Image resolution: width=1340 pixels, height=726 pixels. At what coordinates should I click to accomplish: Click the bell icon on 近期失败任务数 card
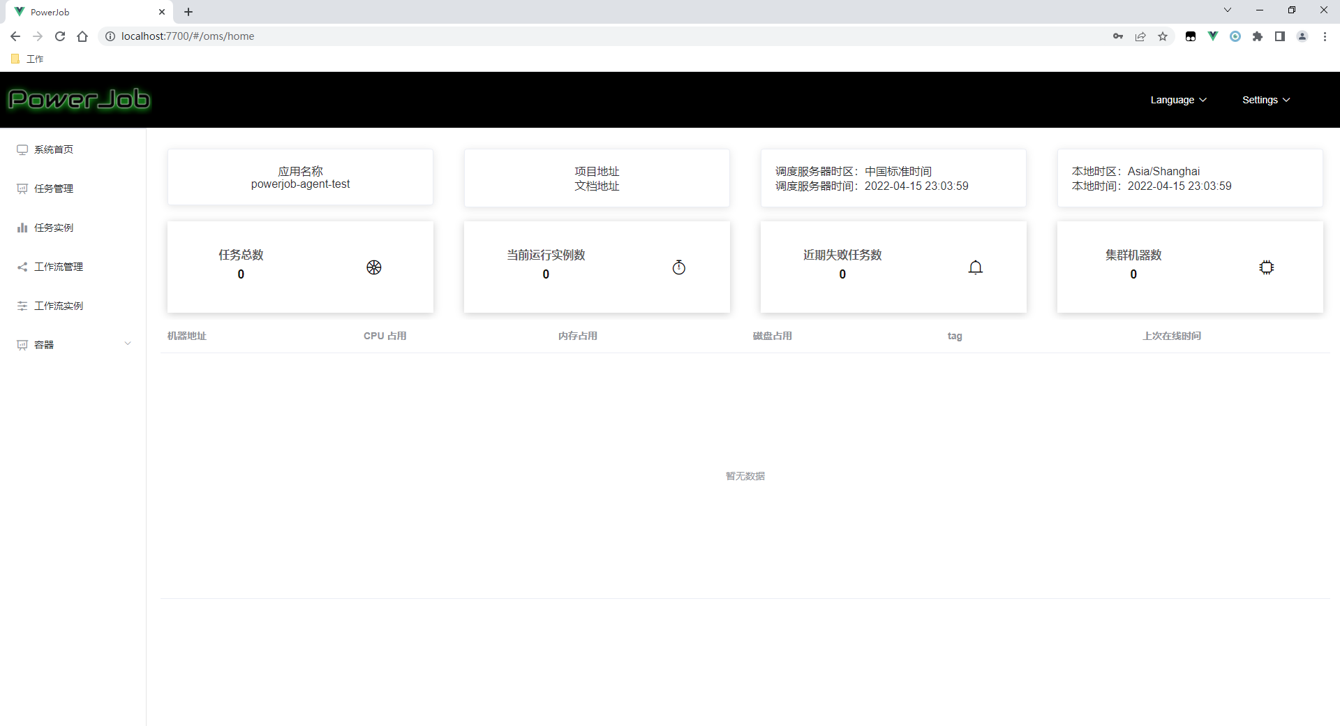pos(975,267)
